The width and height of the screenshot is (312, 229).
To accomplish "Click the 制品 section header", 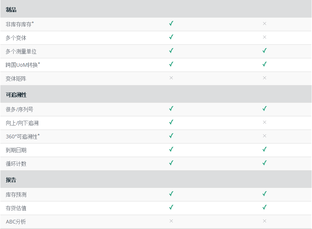I will click(11, 10).
